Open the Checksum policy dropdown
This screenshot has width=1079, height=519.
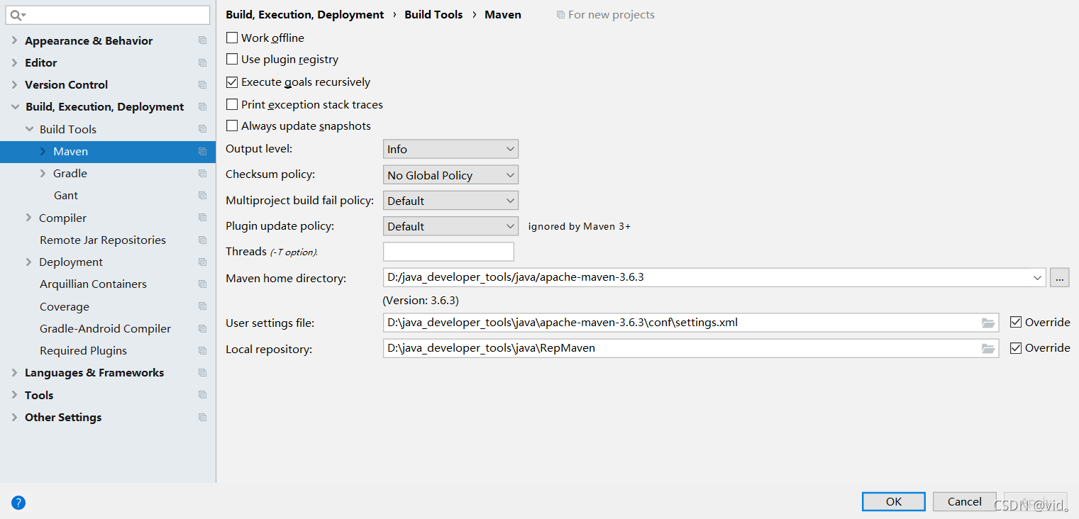tap(450, 175)
